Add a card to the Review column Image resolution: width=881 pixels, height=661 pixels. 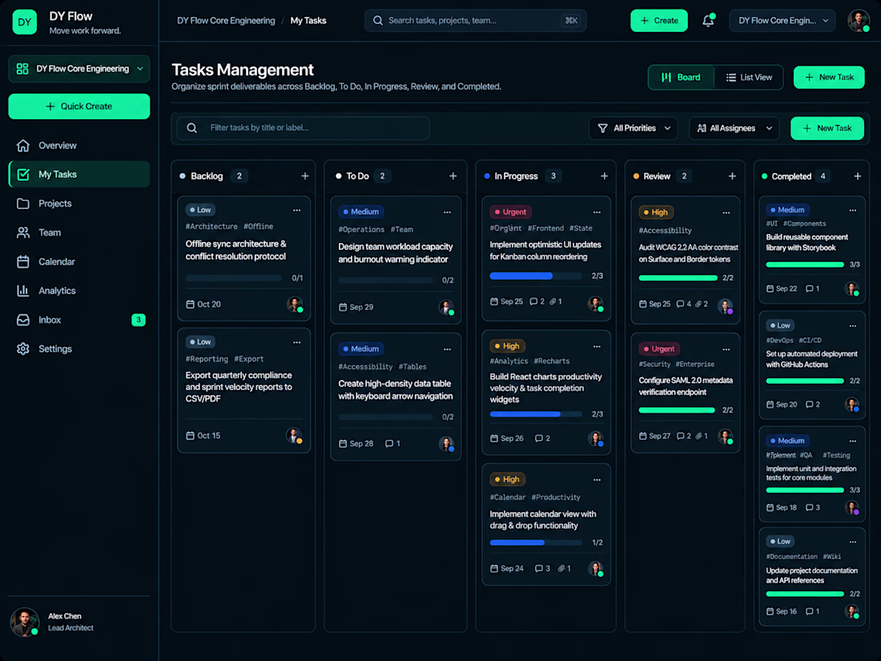(732, 176)
